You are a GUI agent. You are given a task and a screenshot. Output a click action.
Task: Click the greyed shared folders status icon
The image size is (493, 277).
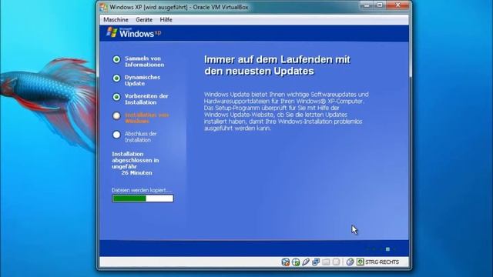click(326, 262)
